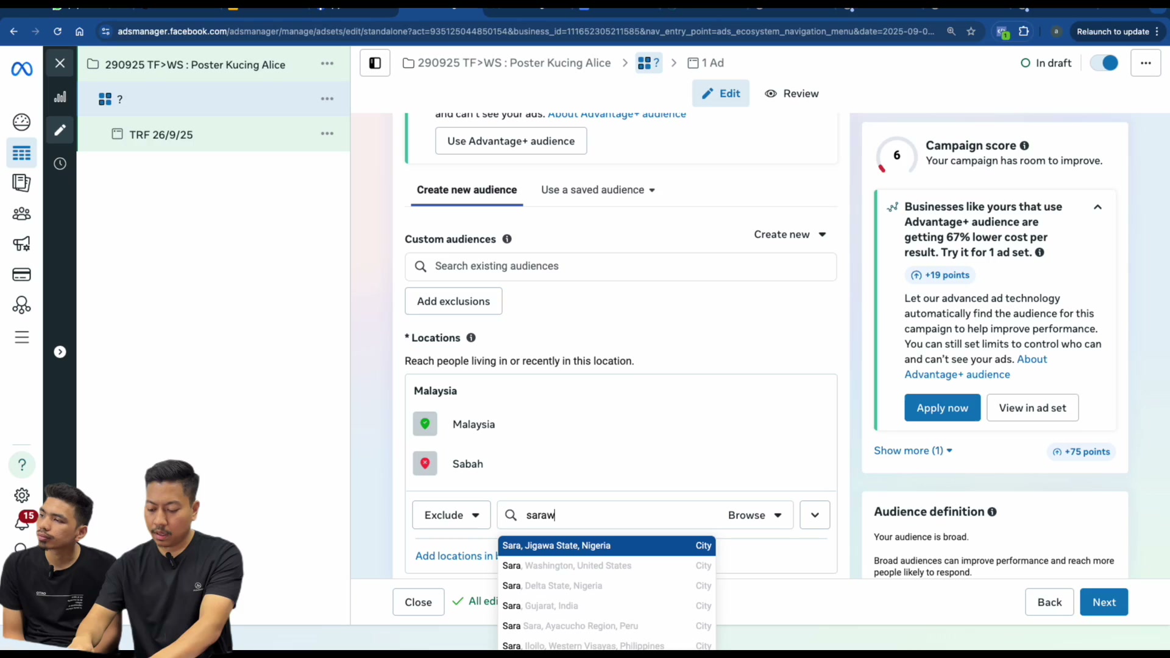The width and height of the screenshot is (1170, 658).
Task: Click the Add exclusions button
Action: click(453, 301)
